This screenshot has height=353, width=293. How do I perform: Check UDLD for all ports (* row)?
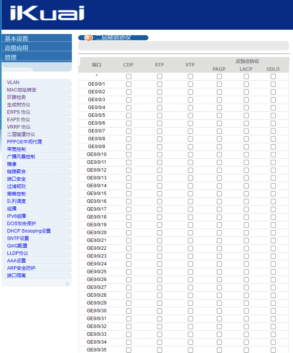click(273, 77)
